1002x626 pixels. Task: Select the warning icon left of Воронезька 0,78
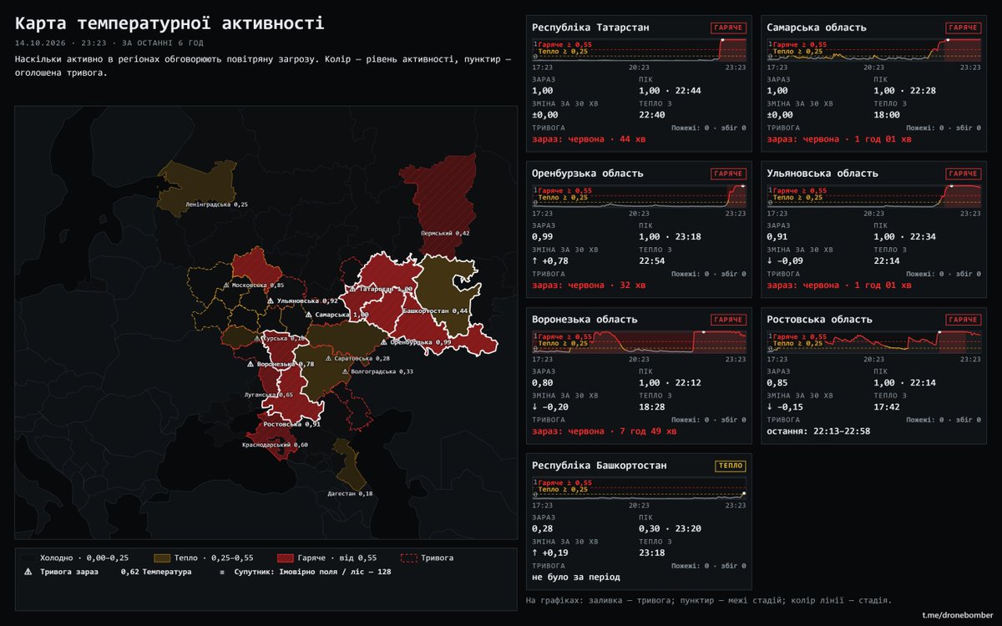250,364
